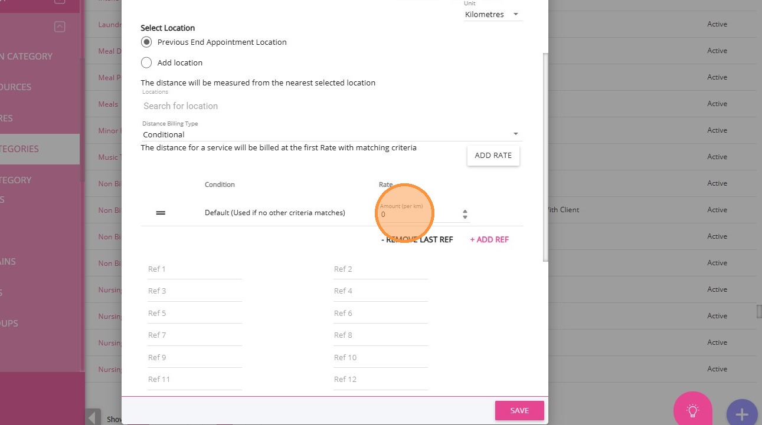Click the Ref 10 input field
Screen dimensions: 762x425
[x=380, y=358]
